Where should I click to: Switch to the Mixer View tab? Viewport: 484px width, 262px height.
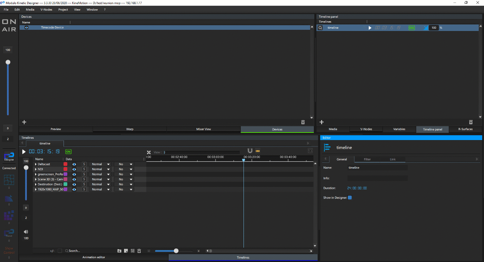pyautogui.click(x=203, y=129)
